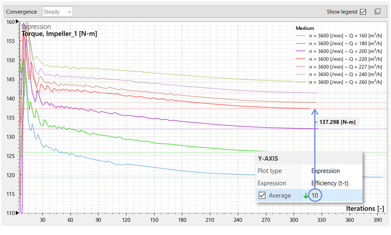Click the bottom Y-axis range arrow at 110
391x235 pixels.
(x=17, y=213)
